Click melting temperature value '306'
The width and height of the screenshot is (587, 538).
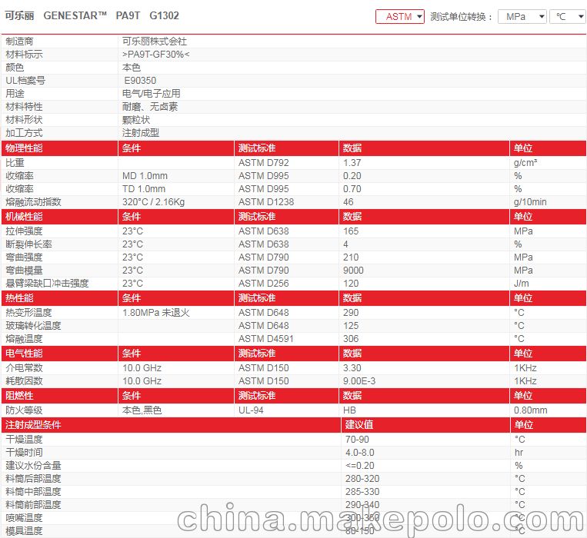[x=351, y=339]
